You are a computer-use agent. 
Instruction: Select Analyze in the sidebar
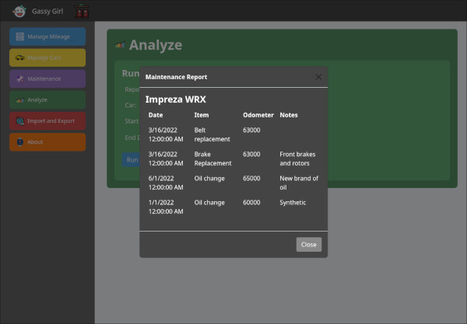(47, 100)
